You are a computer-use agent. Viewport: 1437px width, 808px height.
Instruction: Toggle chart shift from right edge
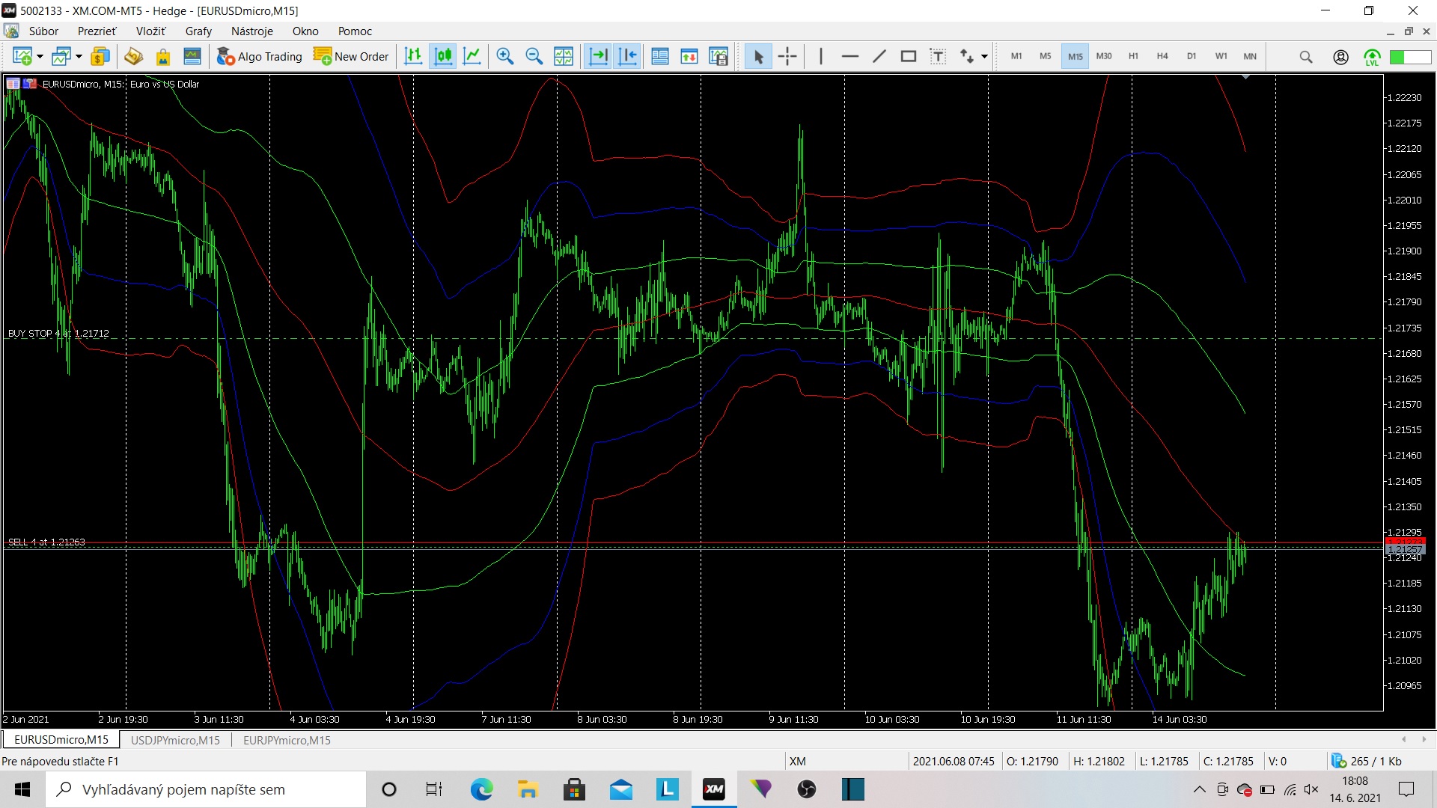pyautogui.click(x=627, y=56)
